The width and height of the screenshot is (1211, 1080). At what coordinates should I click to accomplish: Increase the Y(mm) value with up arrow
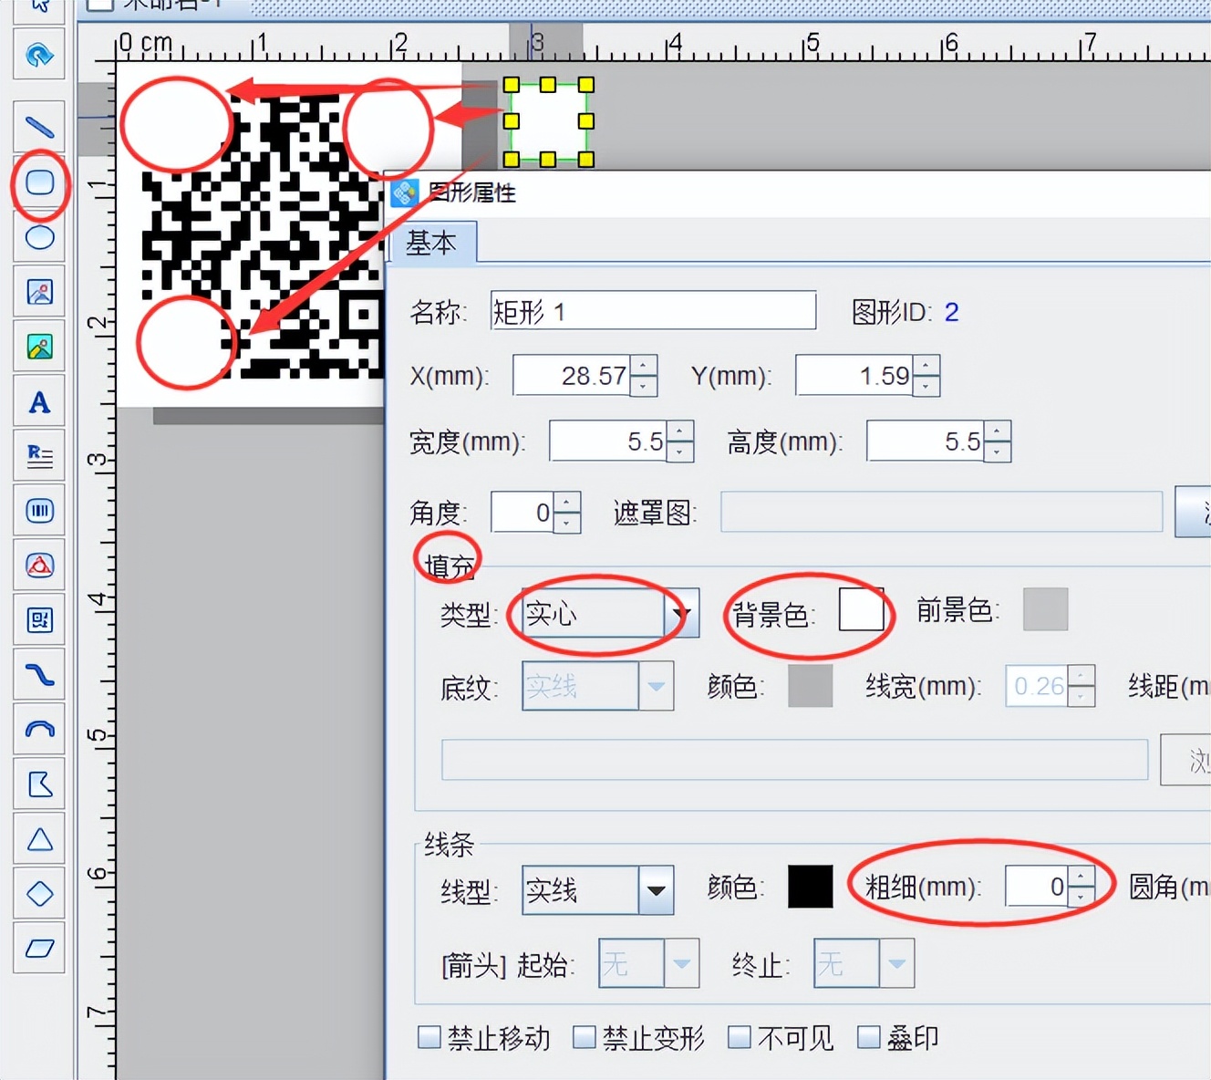tap(926, 366)
